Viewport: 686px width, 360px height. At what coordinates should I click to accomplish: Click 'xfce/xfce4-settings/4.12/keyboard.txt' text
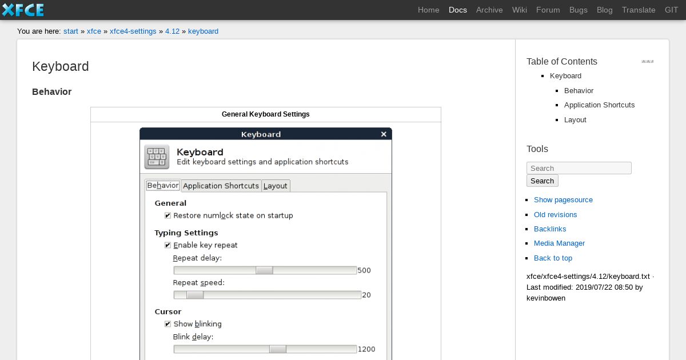coord(588,277)
